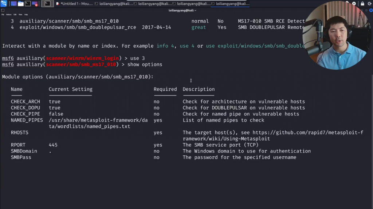Image resolution: width=373 pixels, height=209 pixels.
Task: Open the power manager lightning icon
Action: 354,4
